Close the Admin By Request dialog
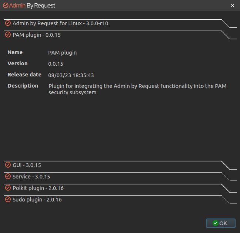The width and height of the screenshot is (240, 233). click(x=233, y=6)
